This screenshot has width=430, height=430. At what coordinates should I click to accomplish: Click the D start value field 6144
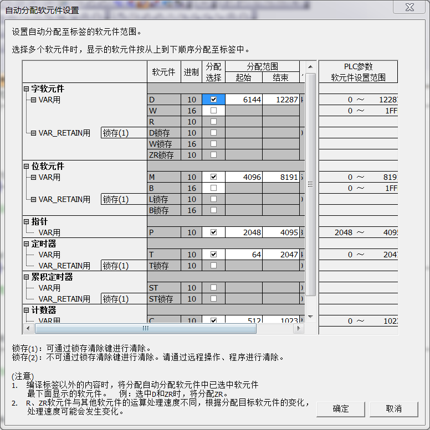point(243,100)
